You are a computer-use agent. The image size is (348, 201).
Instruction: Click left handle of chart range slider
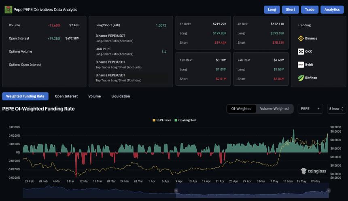click(176, 190)
